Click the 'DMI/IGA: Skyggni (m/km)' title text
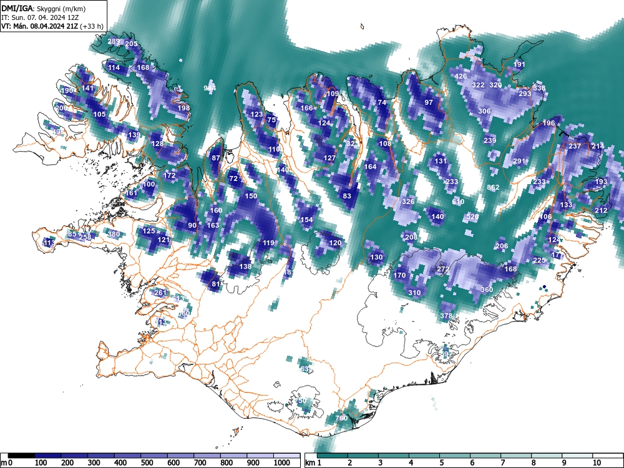Image resolution: width=624 pixels, height=468 pixels. click(x=44, y=9)
